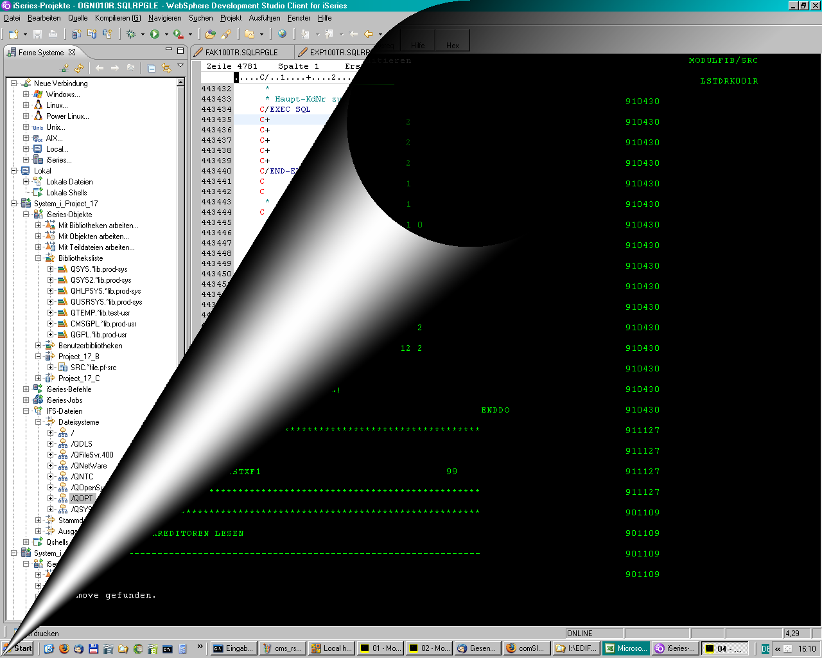Screen dimensions: 822x658
Task: Open the Windows Start menu
Action: pos(17,648)
